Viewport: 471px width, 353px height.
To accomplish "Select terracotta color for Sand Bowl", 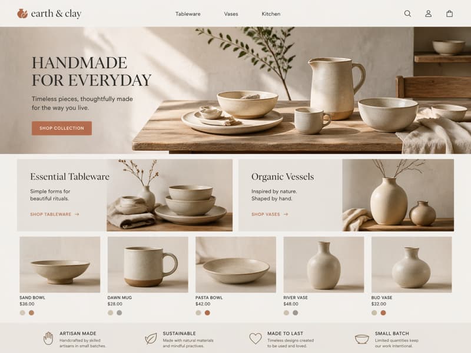I will (x=31, y=313).
